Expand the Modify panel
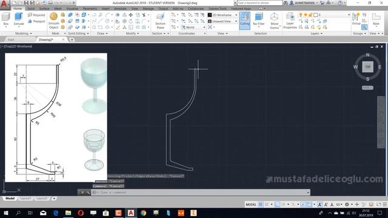Viewport: 388px width, 218px height. point(132,33)
